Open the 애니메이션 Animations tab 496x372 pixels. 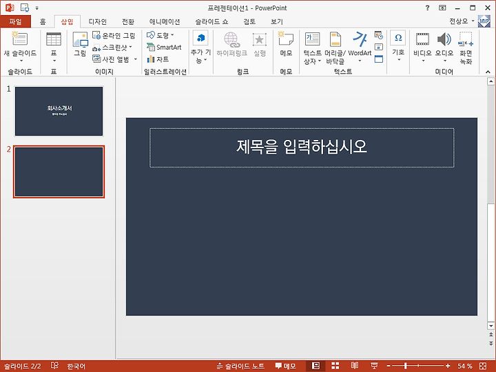point(165,21)
